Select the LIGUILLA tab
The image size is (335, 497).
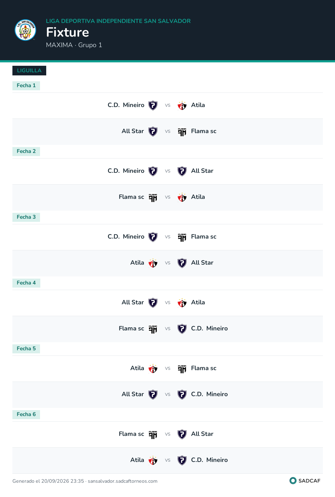[x=29, y=70]
